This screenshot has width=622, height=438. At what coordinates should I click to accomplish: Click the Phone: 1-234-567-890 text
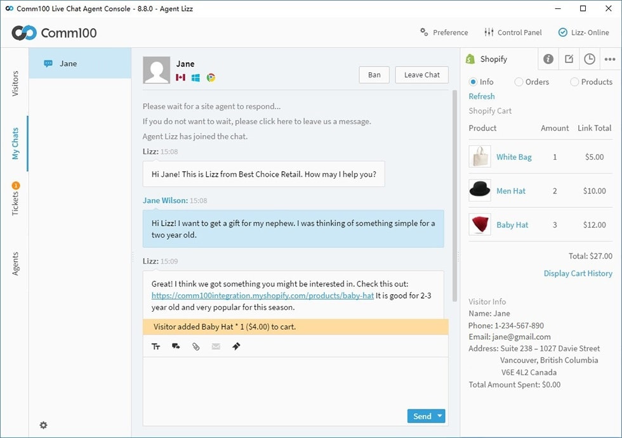[506, 326]
